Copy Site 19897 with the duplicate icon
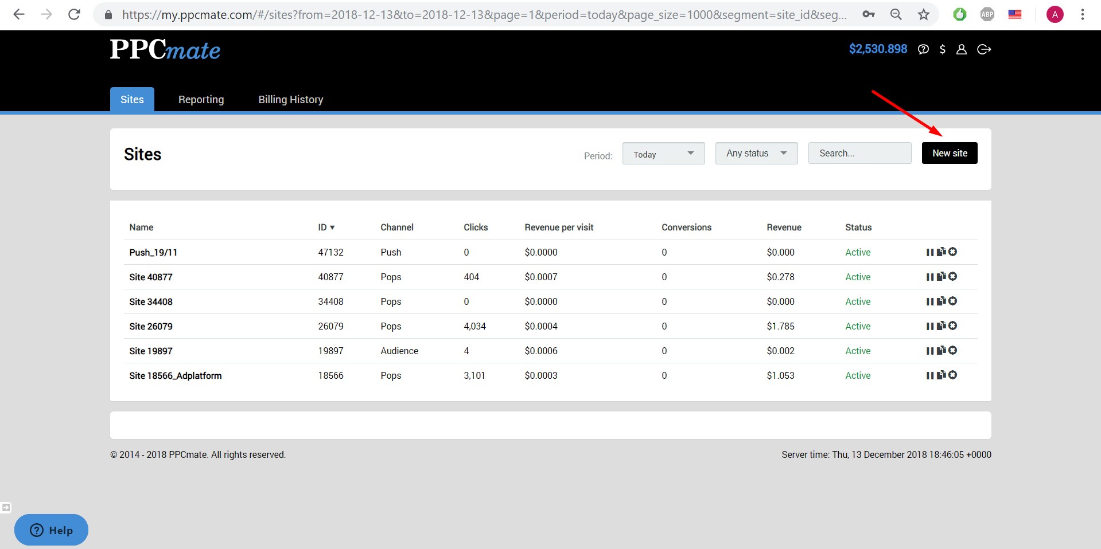This screenshot has height=549, width=1101. (941, 351)
